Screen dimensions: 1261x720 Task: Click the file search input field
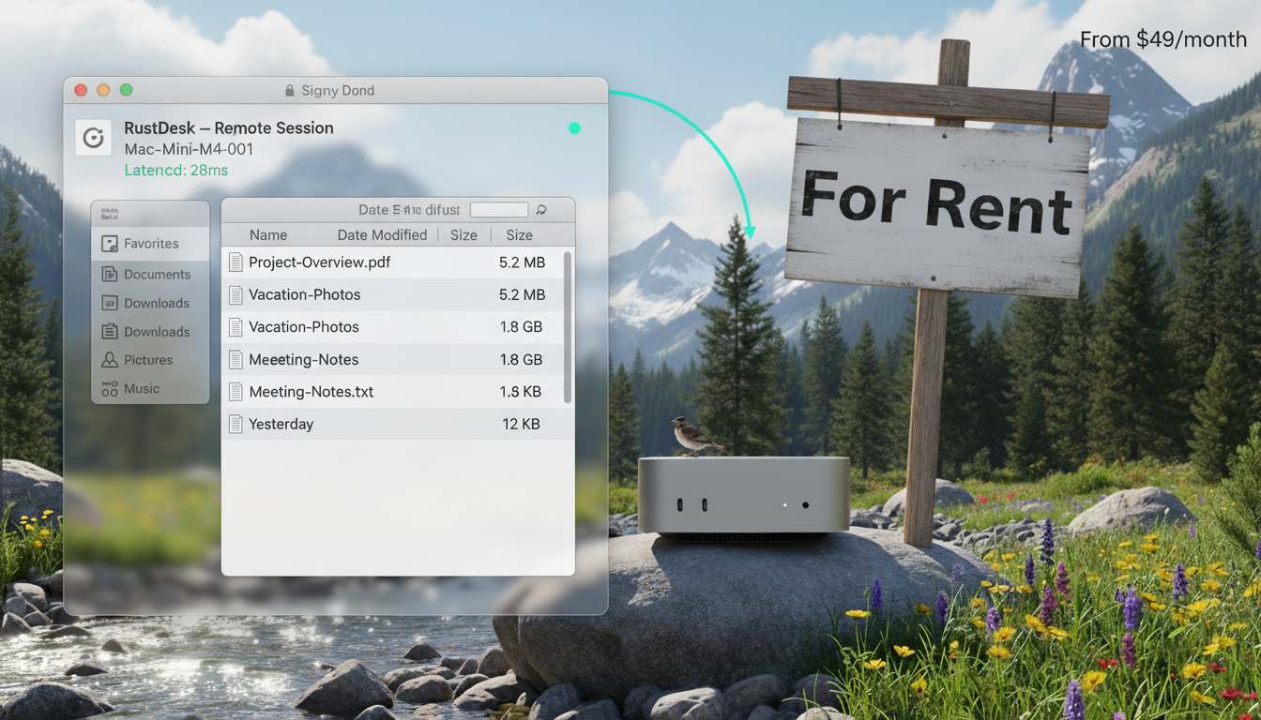[x=498, y=210]
